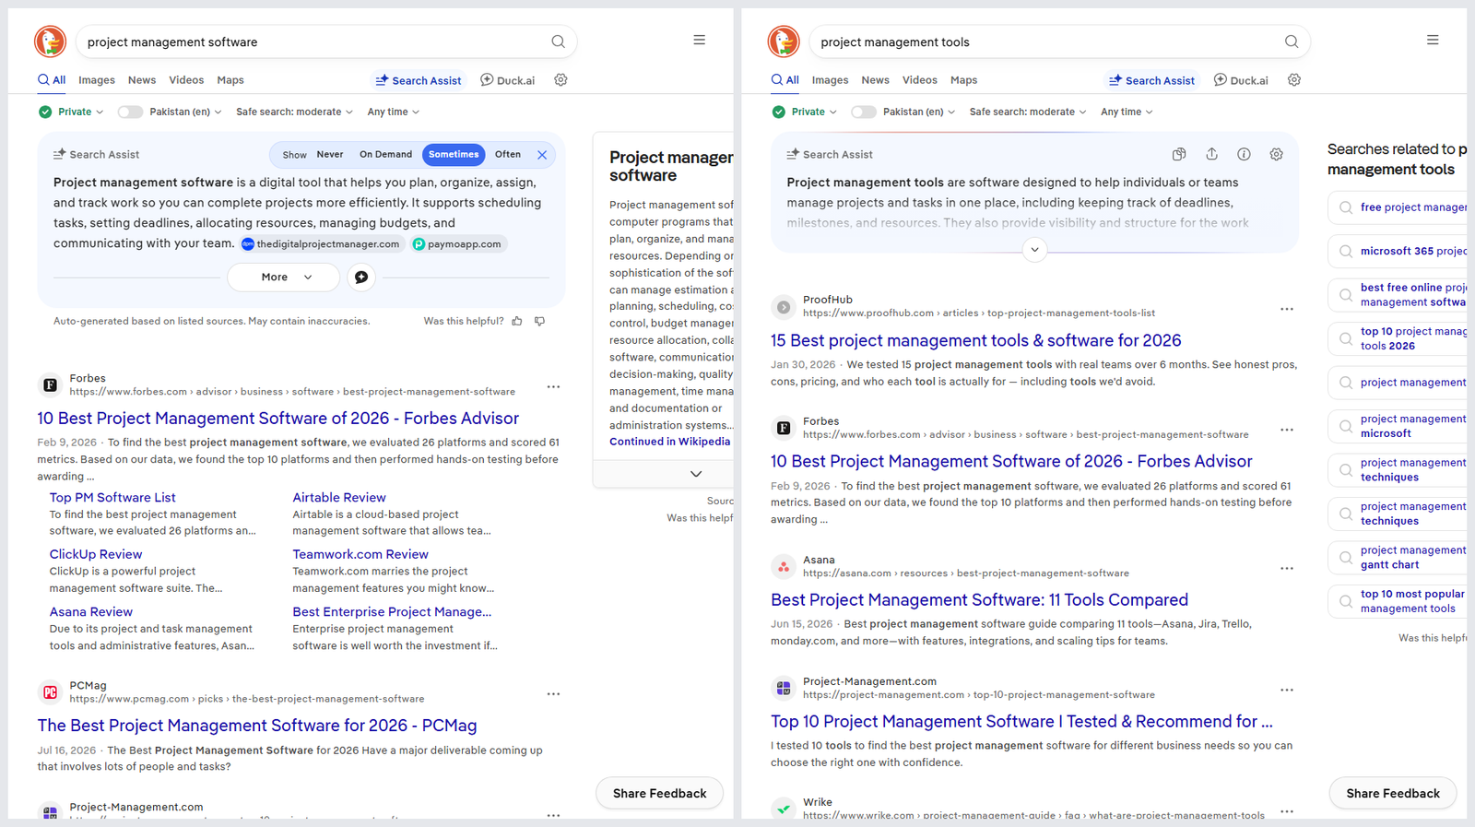Screen dimensions: 1475x827
Task: Toggle Pakistan region switch in right window
Action: (x=864, y=112)
